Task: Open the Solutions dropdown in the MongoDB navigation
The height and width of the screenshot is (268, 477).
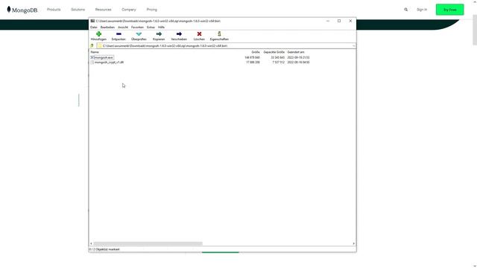Action: click(78, 10)
